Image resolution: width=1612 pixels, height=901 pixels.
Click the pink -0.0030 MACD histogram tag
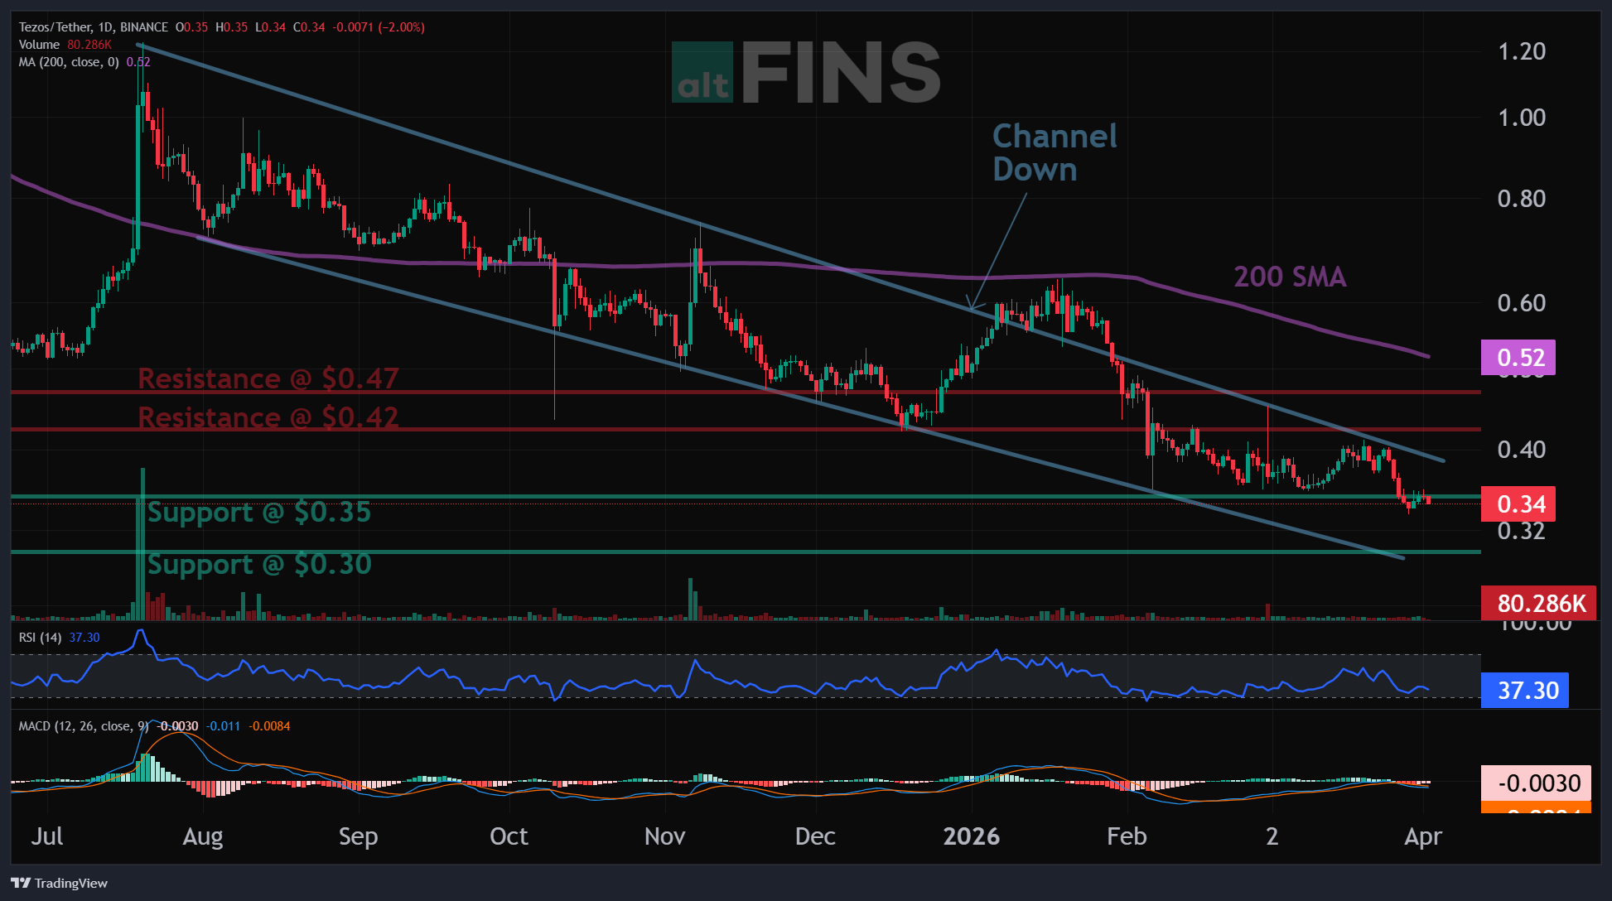(x=1536, y=783)
